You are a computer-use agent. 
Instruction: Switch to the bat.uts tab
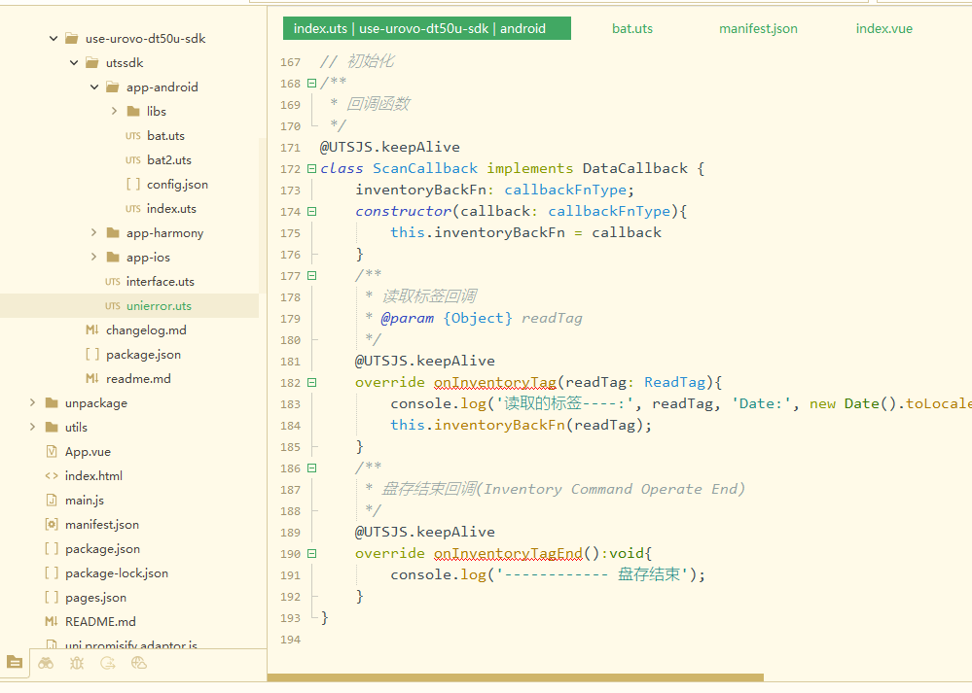(631, 28)
